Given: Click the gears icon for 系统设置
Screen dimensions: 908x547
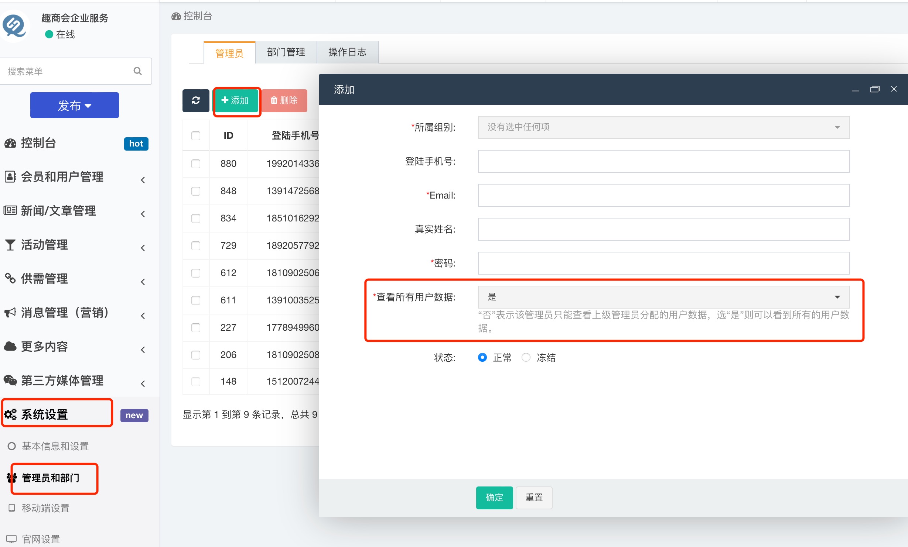Looking at the screenshot, I should click(x=10, y=414).
